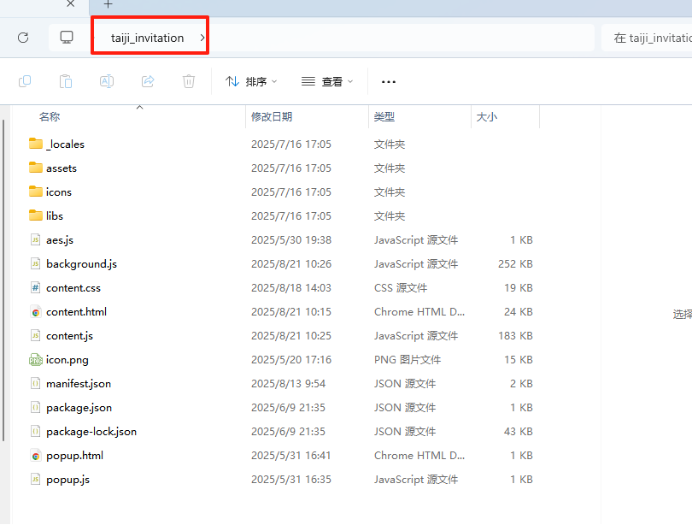Viewport: 692px width, 525px height.
Task: Expand chevron after taiji_invitation breadcrumb
Action: point(202,38)
